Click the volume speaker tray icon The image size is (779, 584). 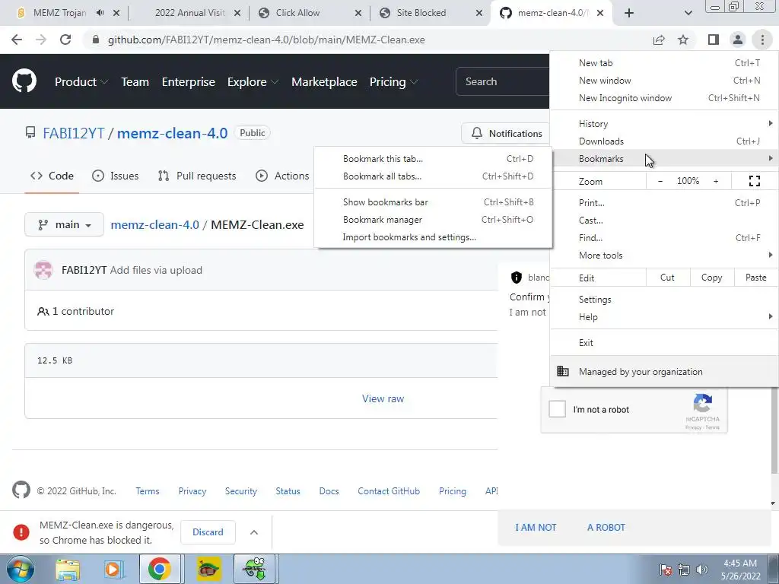(702, 570)
